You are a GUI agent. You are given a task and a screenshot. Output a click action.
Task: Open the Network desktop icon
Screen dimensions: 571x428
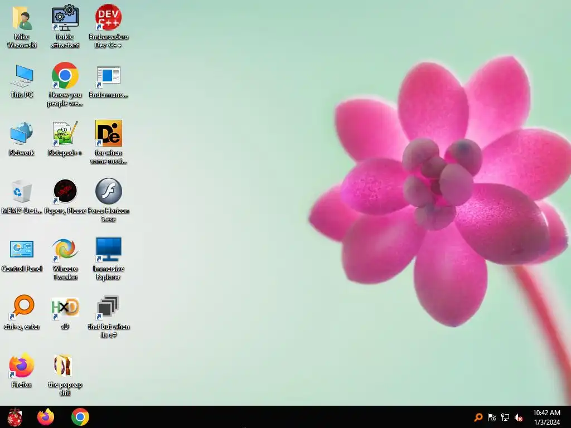[22, 134]
